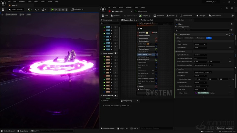Click the randomize icon on Shape Location header
This screenshot has height=133, width=237.
(x=227, y=35)
